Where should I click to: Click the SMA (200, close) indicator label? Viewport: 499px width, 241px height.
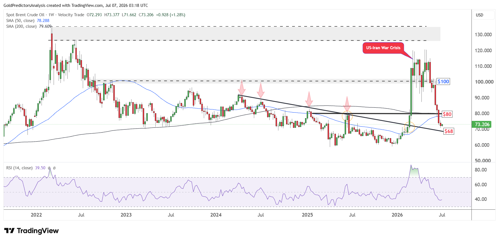click(21, 26)
